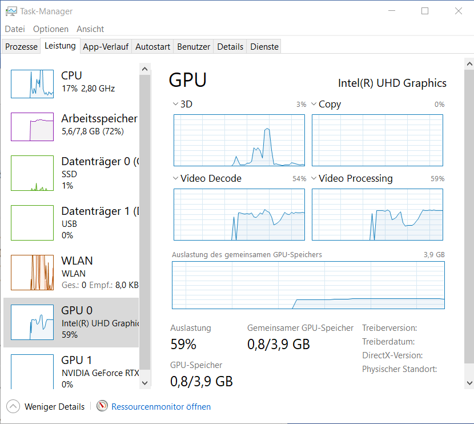The image size is (474, 424).
Task: Switch to the Autostart tab
Action: pos(152,47)
